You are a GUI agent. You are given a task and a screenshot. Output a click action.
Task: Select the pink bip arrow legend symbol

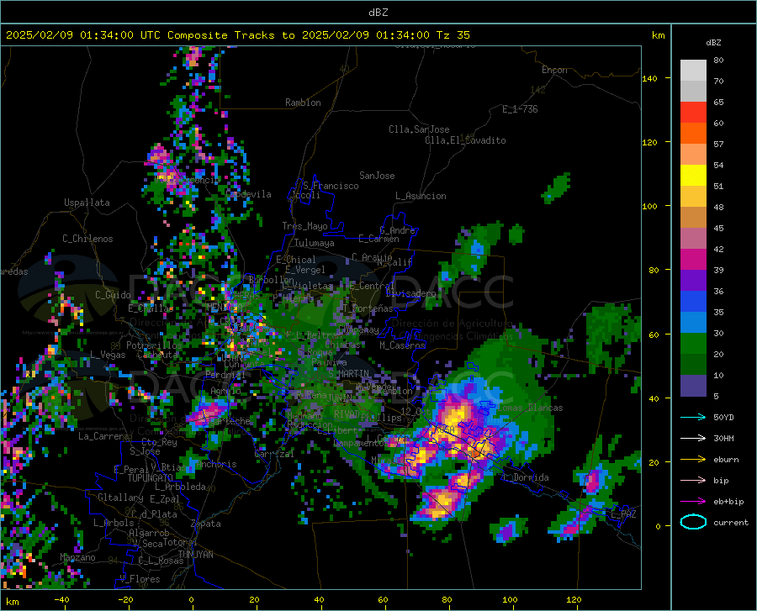693,480
